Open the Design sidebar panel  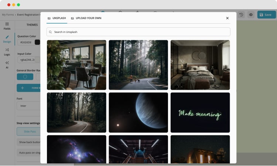[x=7, y=39]
